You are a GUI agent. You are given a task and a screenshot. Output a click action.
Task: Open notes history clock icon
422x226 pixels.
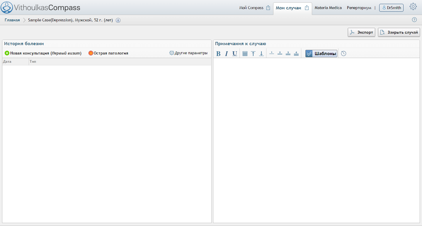[344, 54]
